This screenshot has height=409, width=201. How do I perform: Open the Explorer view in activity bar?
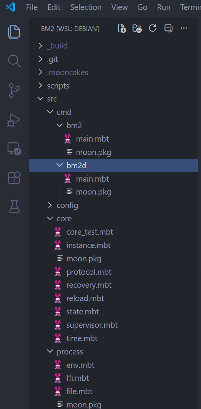pyautogui.click(x=14, y=32)
